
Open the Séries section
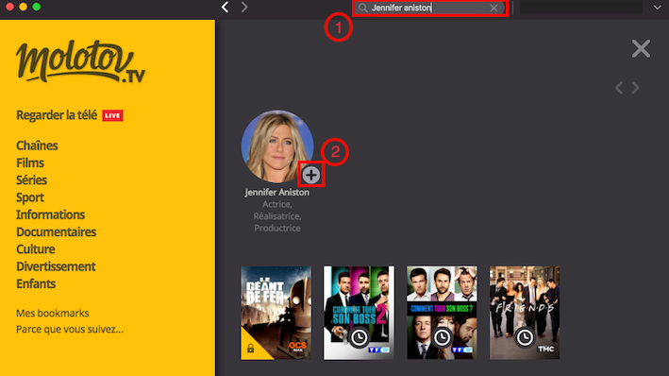pyautogui.click(x=31, y=179)
